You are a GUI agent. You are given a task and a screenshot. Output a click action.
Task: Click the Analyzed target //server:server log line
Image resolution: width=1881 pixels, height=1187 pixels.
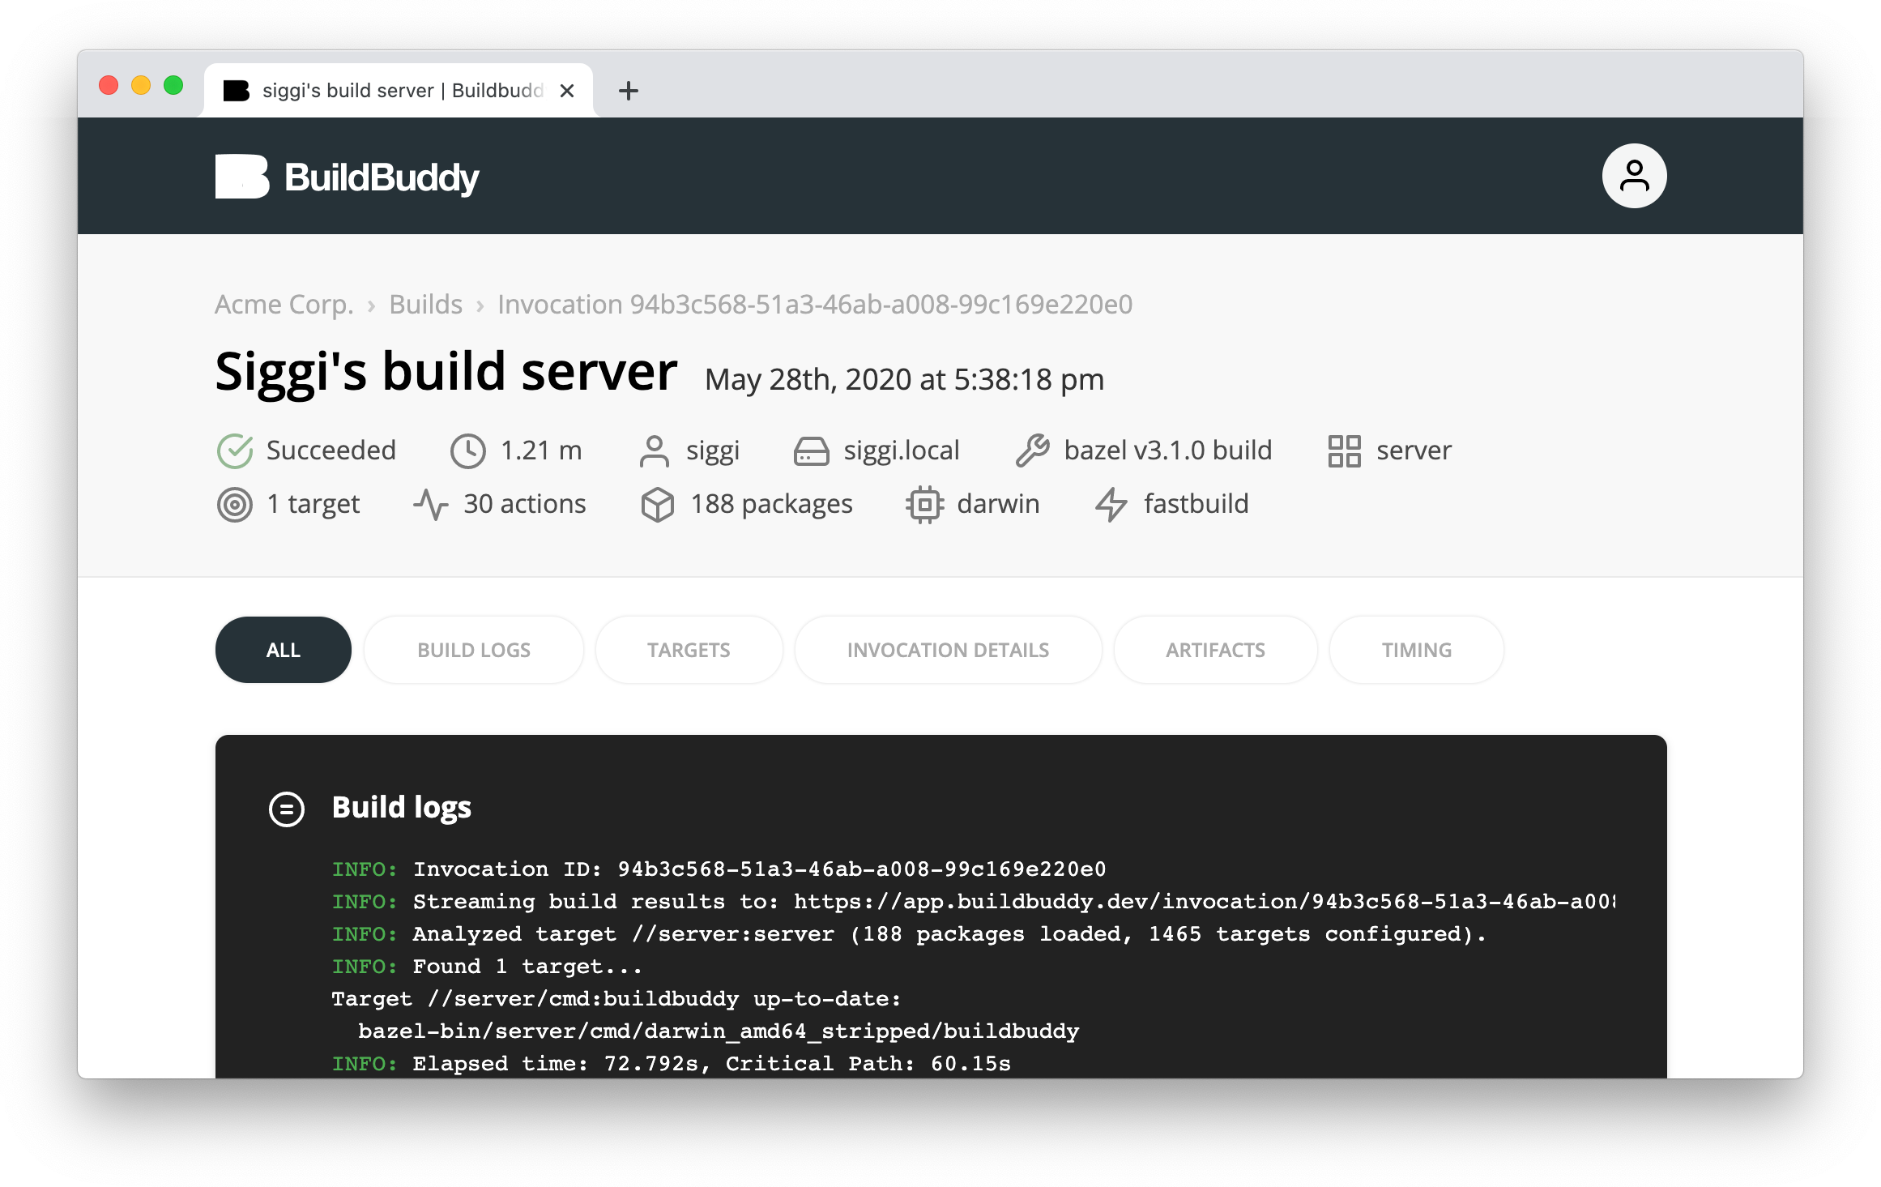[909, 934]
